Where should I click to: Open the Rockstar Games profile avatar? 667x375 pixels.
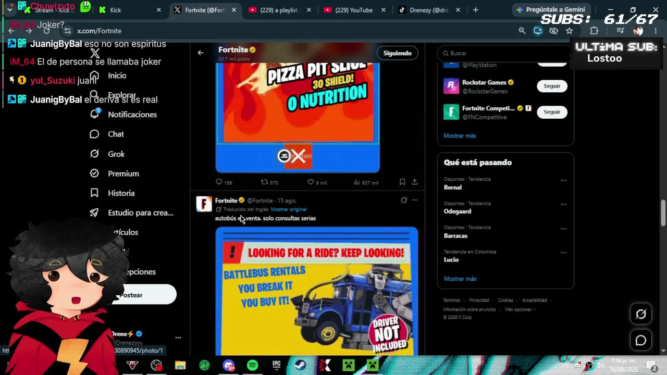point(451,86)
